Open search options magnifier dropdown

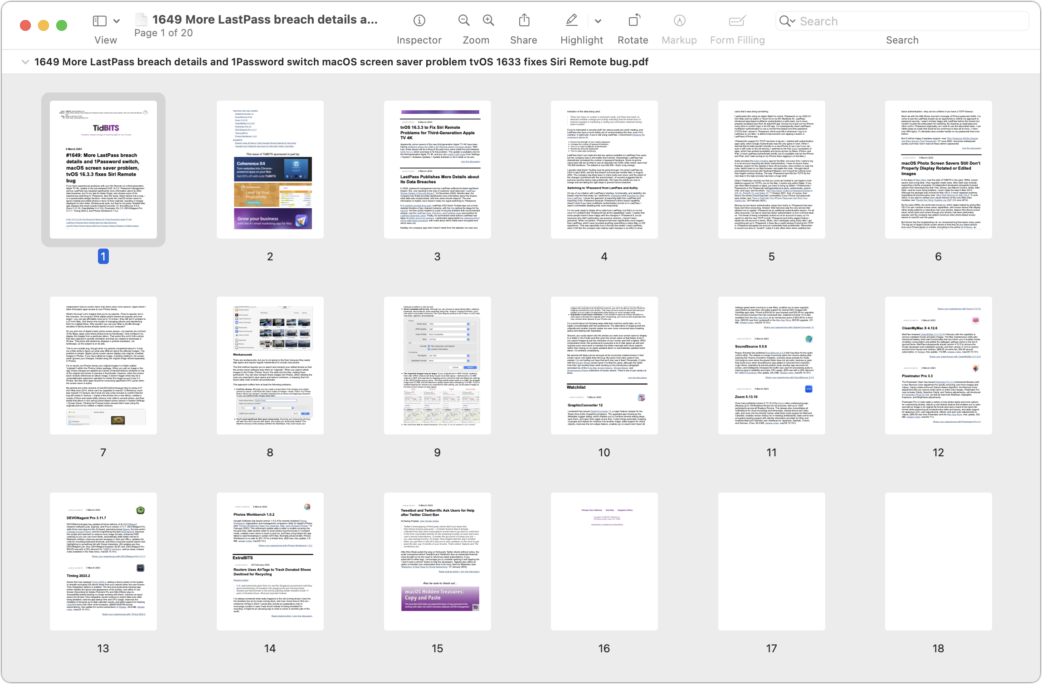pyautogui.click(x=787, y=21)
